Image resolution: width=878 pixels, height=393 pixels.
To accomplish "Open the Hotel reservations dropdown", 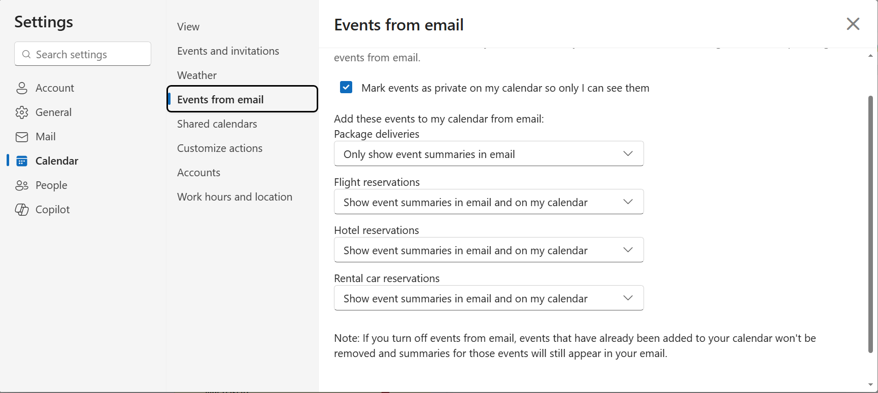I will point(488,250).
